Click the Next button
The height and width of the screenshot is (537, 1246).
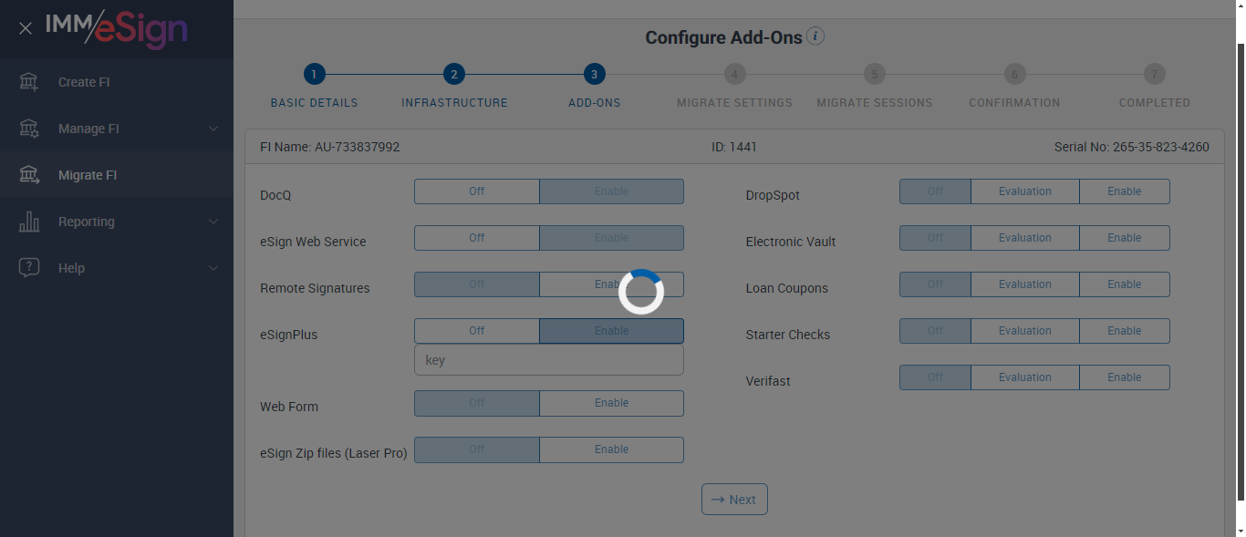(734, 500)
